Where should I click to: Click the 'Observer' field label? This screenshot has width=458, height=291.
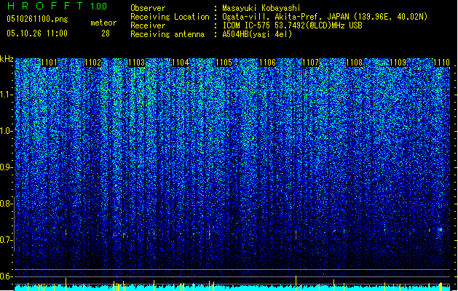pyautogui.click(x=148, y=8)
